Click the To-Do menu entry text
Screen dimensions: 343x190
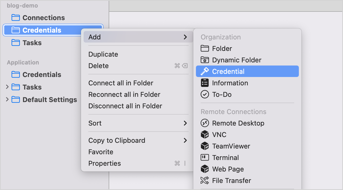pyautogui.click(x=222, y=94)
